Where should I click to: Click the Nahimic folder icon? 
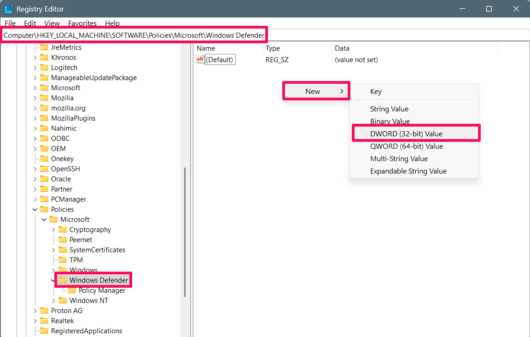point(44,128)
